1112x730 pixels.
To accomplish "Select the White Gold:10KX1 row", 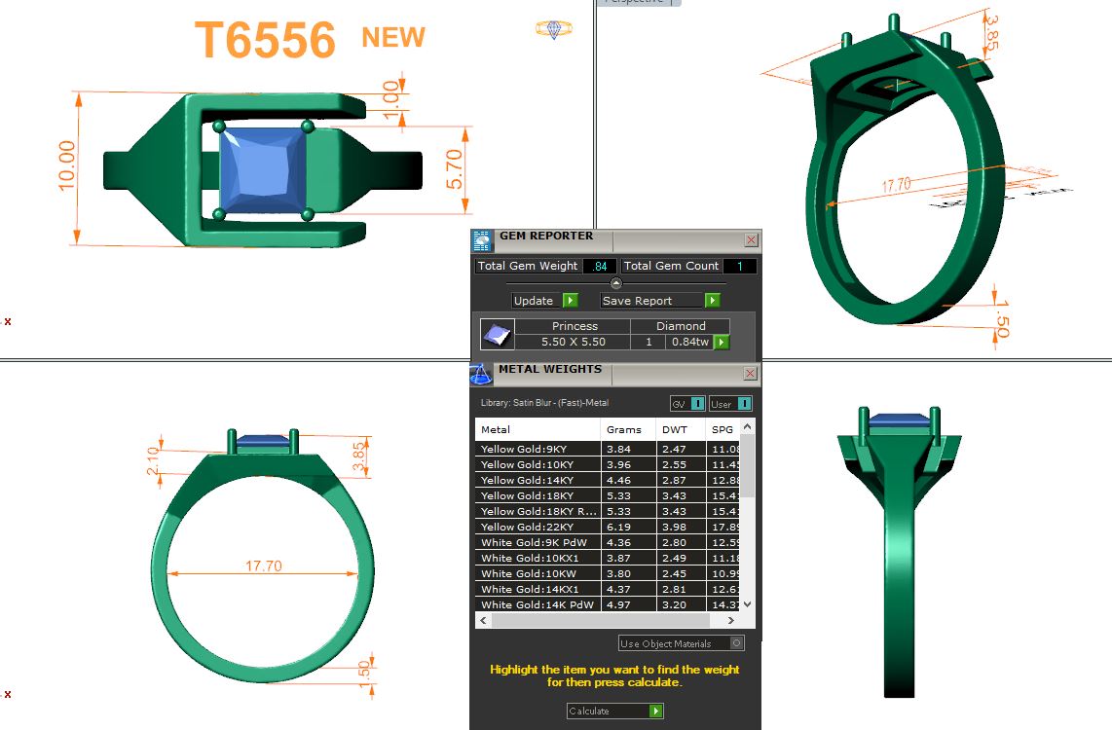I will (x=607, y=559).
